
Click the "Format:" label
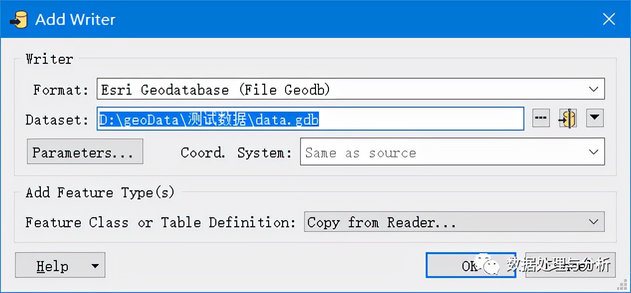tap(61, 90)
